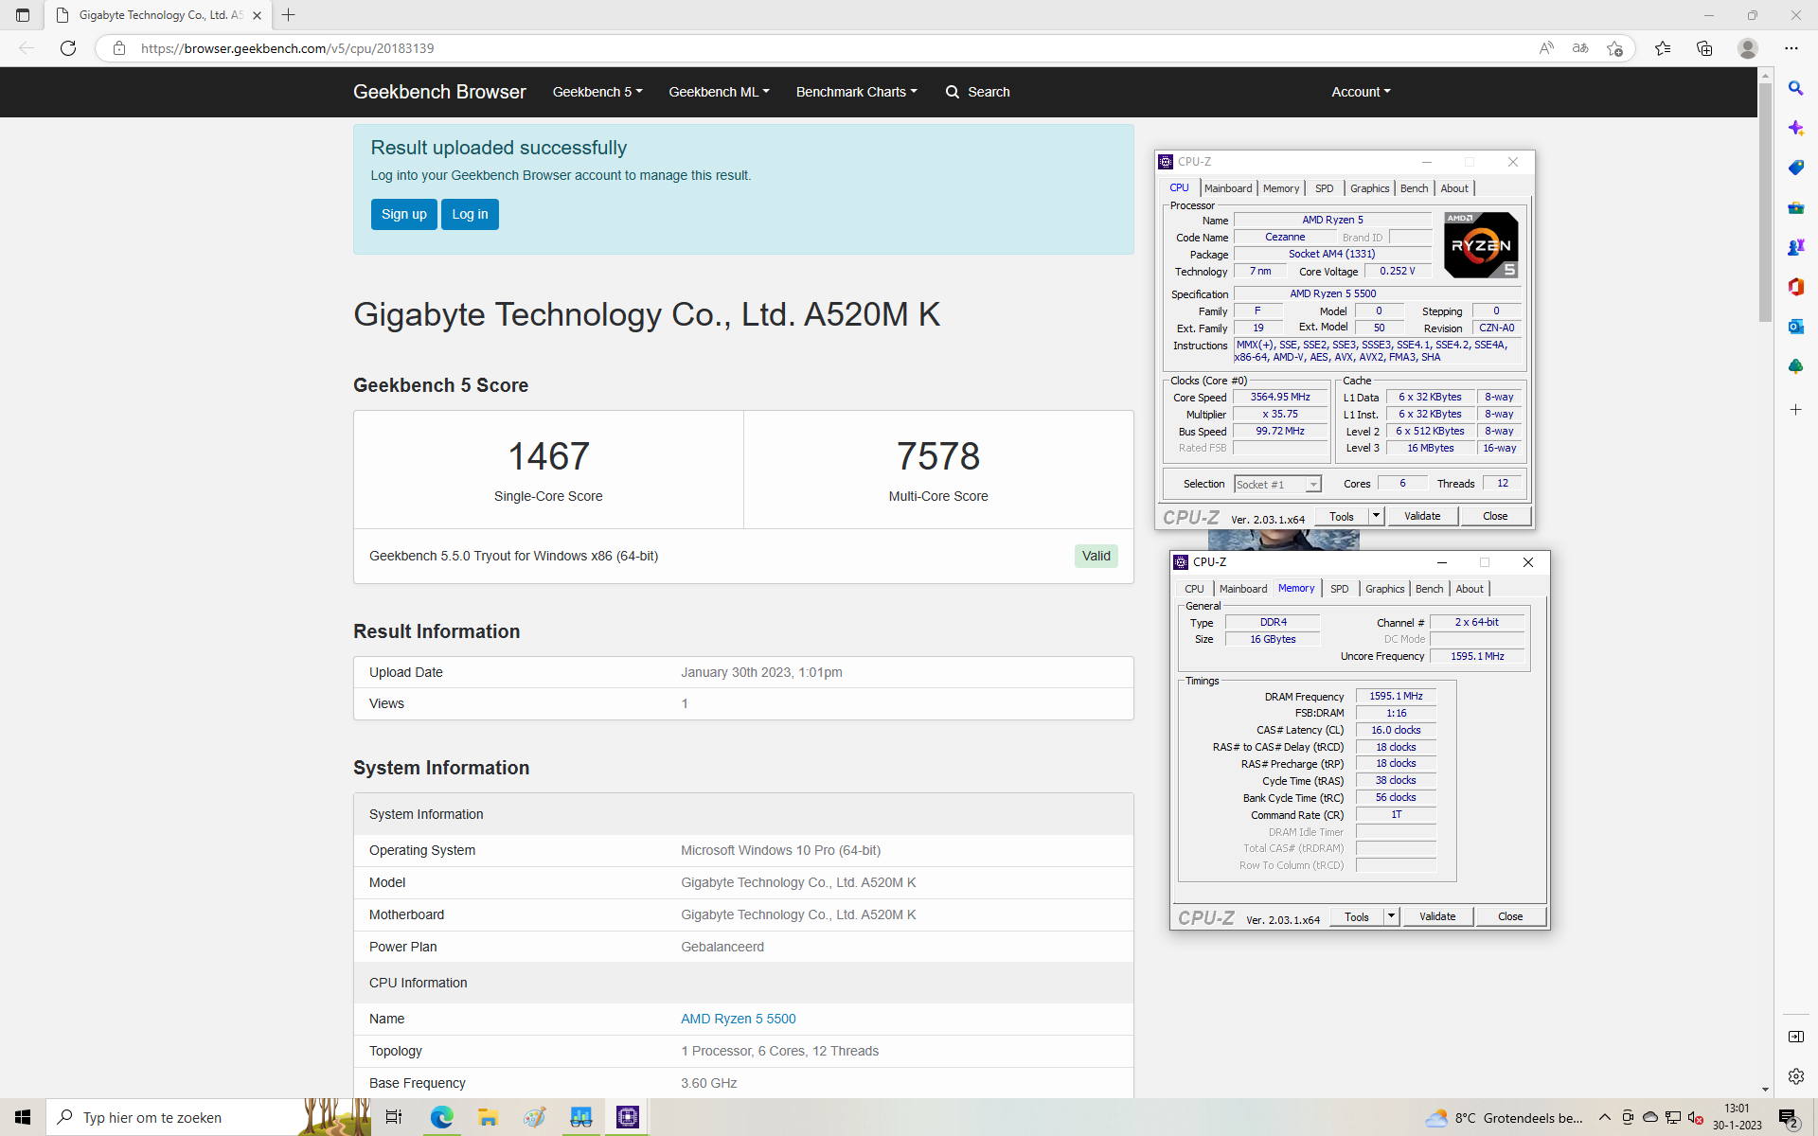Expand Benchmark Charts navbar dropdown

coord(856,92)
